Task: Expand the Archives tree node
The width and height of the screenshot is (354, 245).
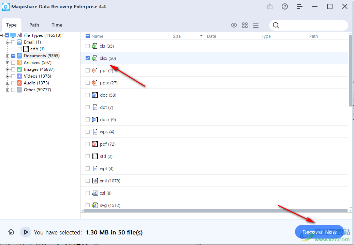Action: coord(8,63)
